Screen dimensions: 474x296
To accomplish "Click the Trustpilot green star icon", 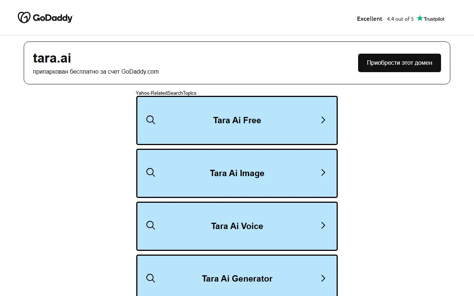I will [420, 18].
